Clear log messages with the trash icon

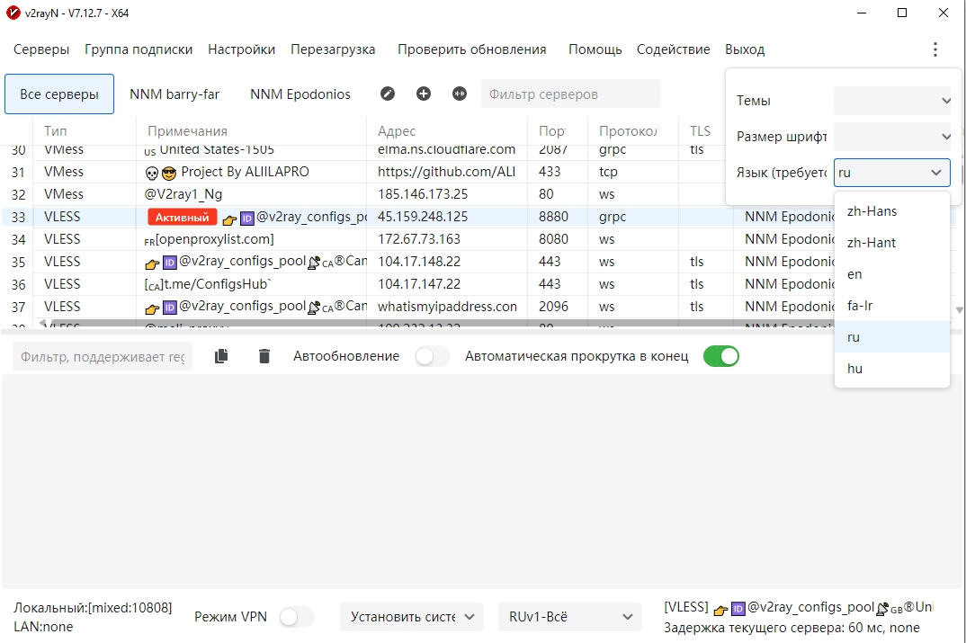(x=264, y=356)
